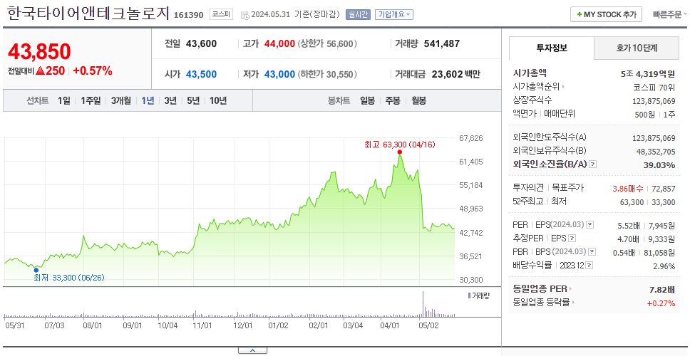Select the 1일 line chart period
Image resolution: width=690 pixels, height=356 pixels.
tap(64, 100)
